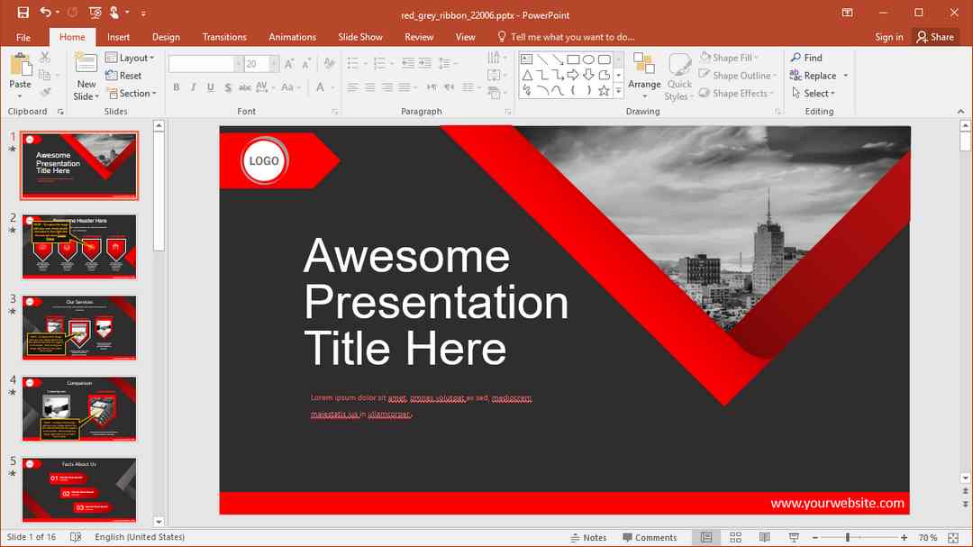Click Sign in
Viewport: 973px width, 547px height.
[888, 37]
